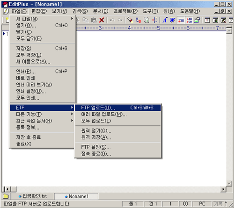Choose 바로 인쇄 menu entry
Screen dimensions: 234x208
pos(43,78)
